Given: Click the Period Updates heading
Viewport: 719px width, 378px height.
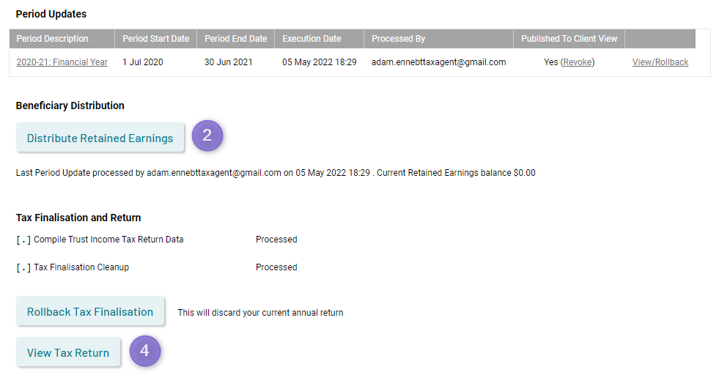Looking at the screenshot, I should tap(51, 14).
